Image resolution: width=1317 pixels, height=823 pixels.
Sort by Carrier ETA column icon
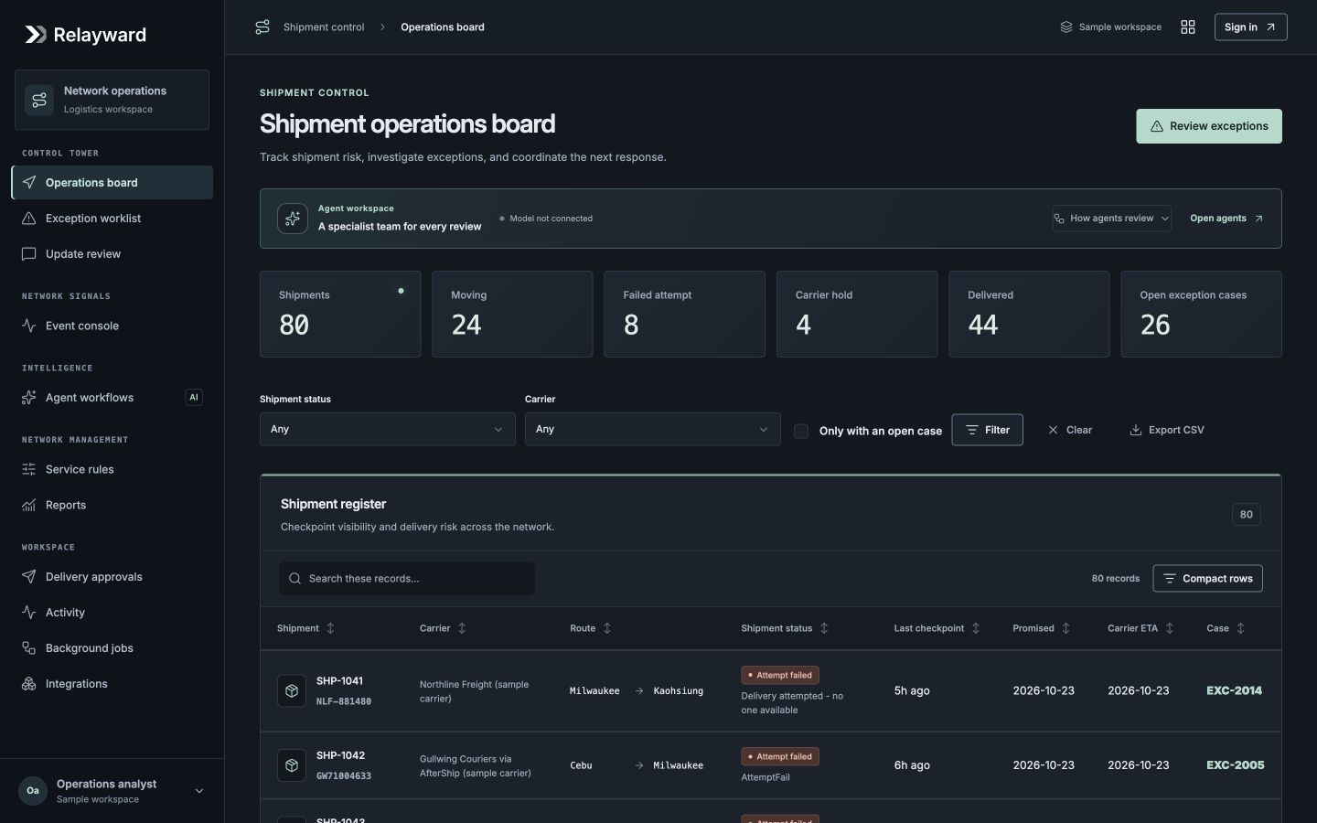[x=1170, y=628]
